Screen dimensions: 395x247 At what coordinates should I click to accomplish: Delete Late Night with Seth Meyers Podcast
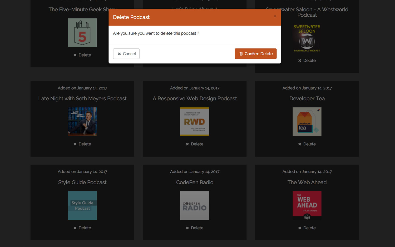[82, 144]
